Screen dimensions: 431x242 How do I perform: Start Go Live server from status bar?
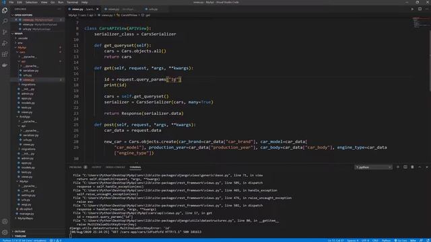click(x=401, y=241)
